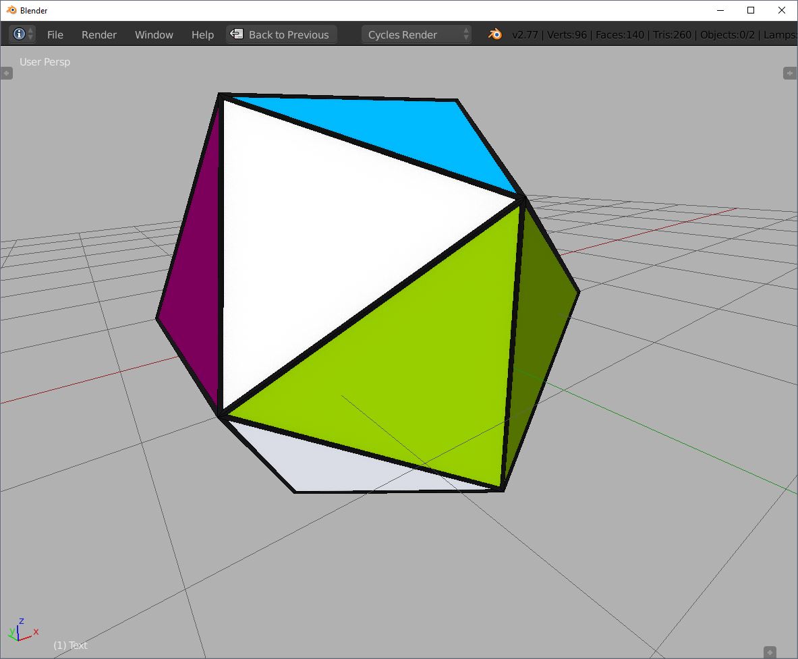The width and height of the screenshot is (798, 659).
Task: Open the Window menu
Action: [x=154, y=34]
